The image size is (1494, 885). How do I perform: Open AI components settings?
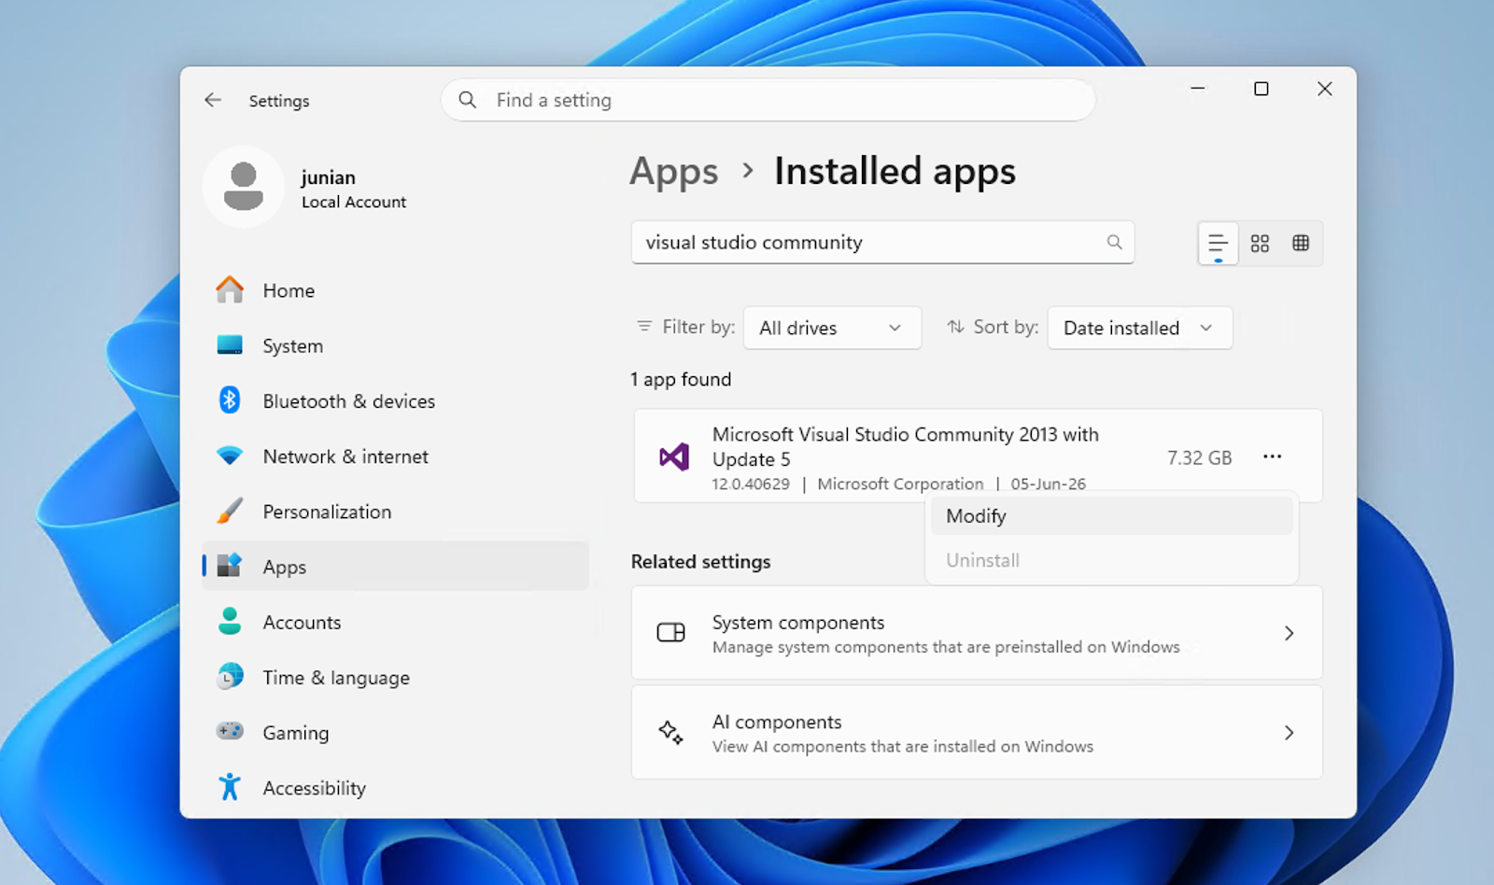pyautogui.click(x=977, y=733)
